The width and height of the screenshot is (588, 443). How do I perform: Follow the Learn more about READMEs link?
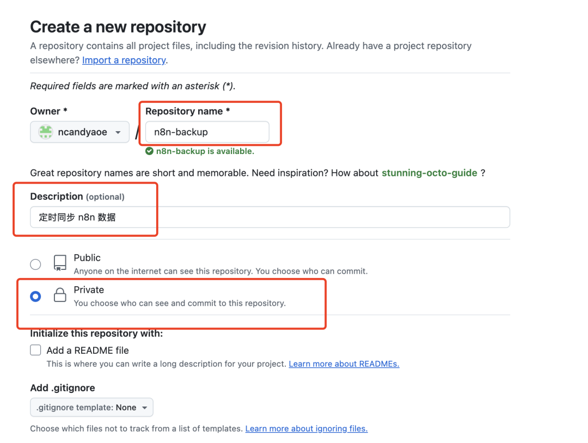pyautogui.click(x=344, y=364)
